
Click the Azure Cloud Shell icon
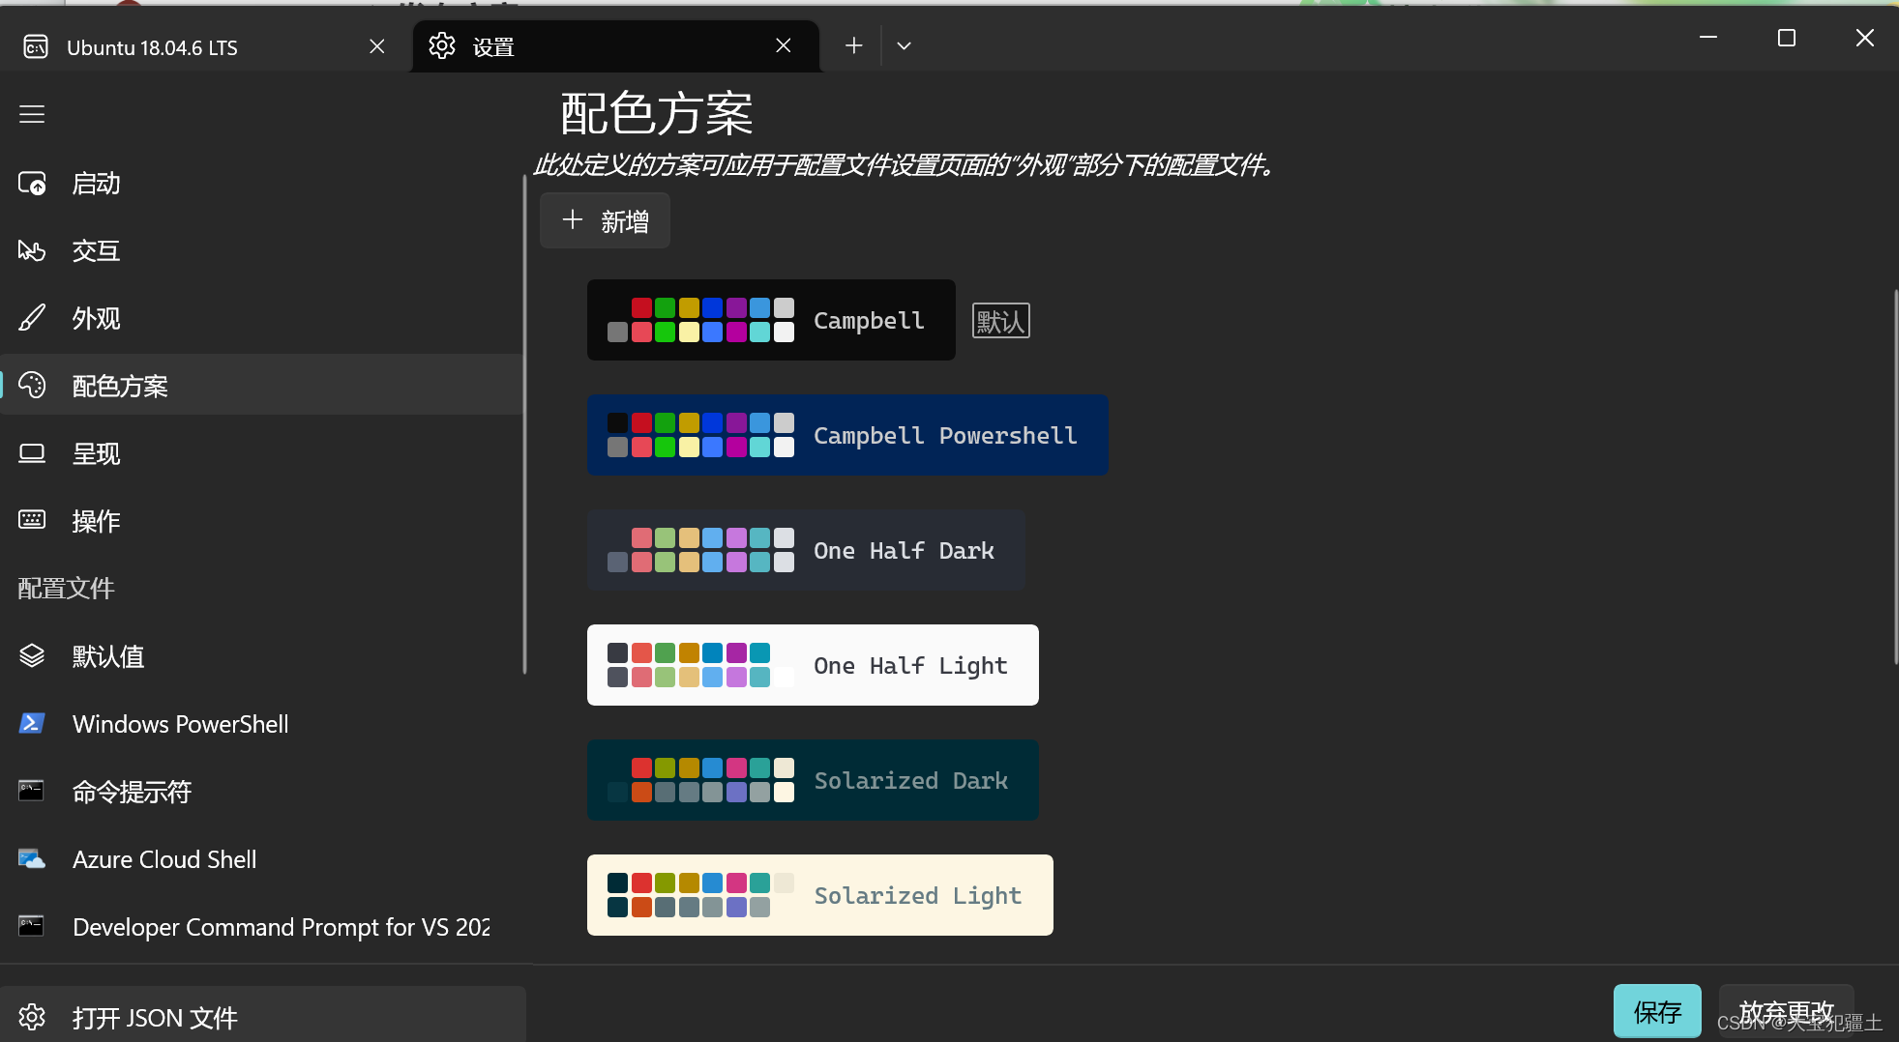pos(32,858)
